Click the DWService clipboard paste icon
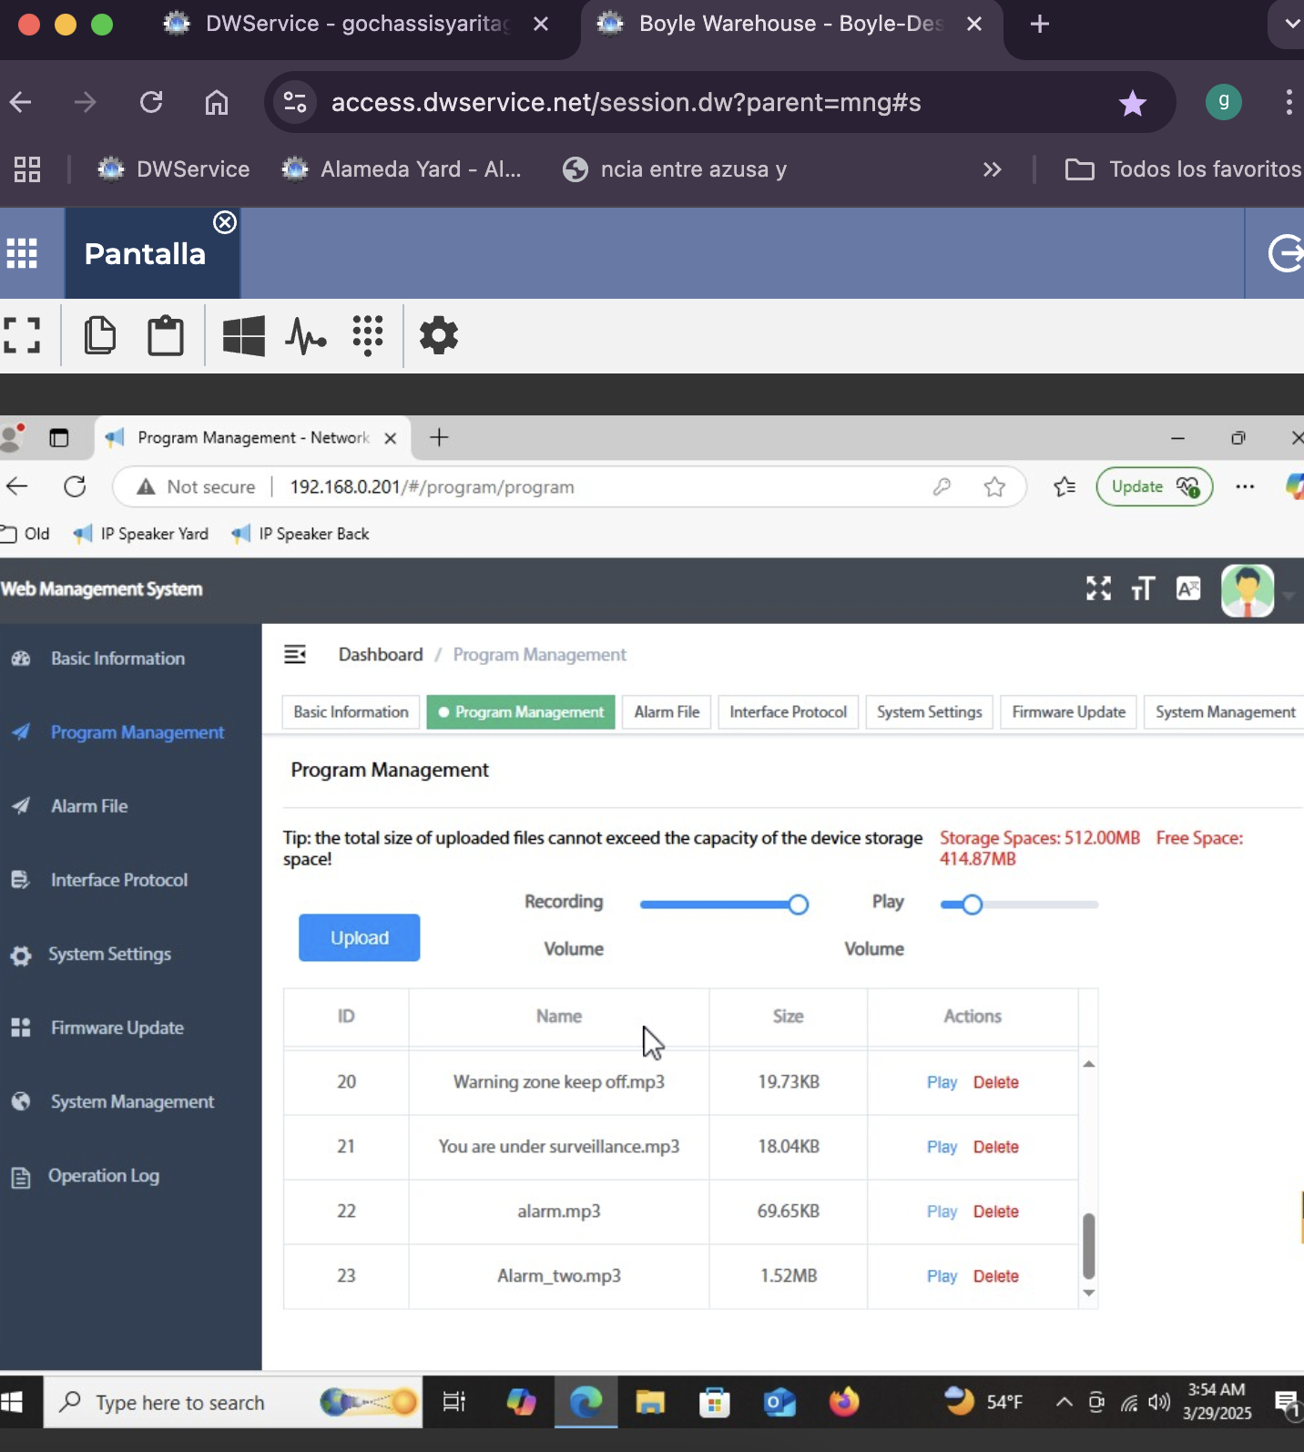1304x1452 pixels. click(x=166, y=335)
